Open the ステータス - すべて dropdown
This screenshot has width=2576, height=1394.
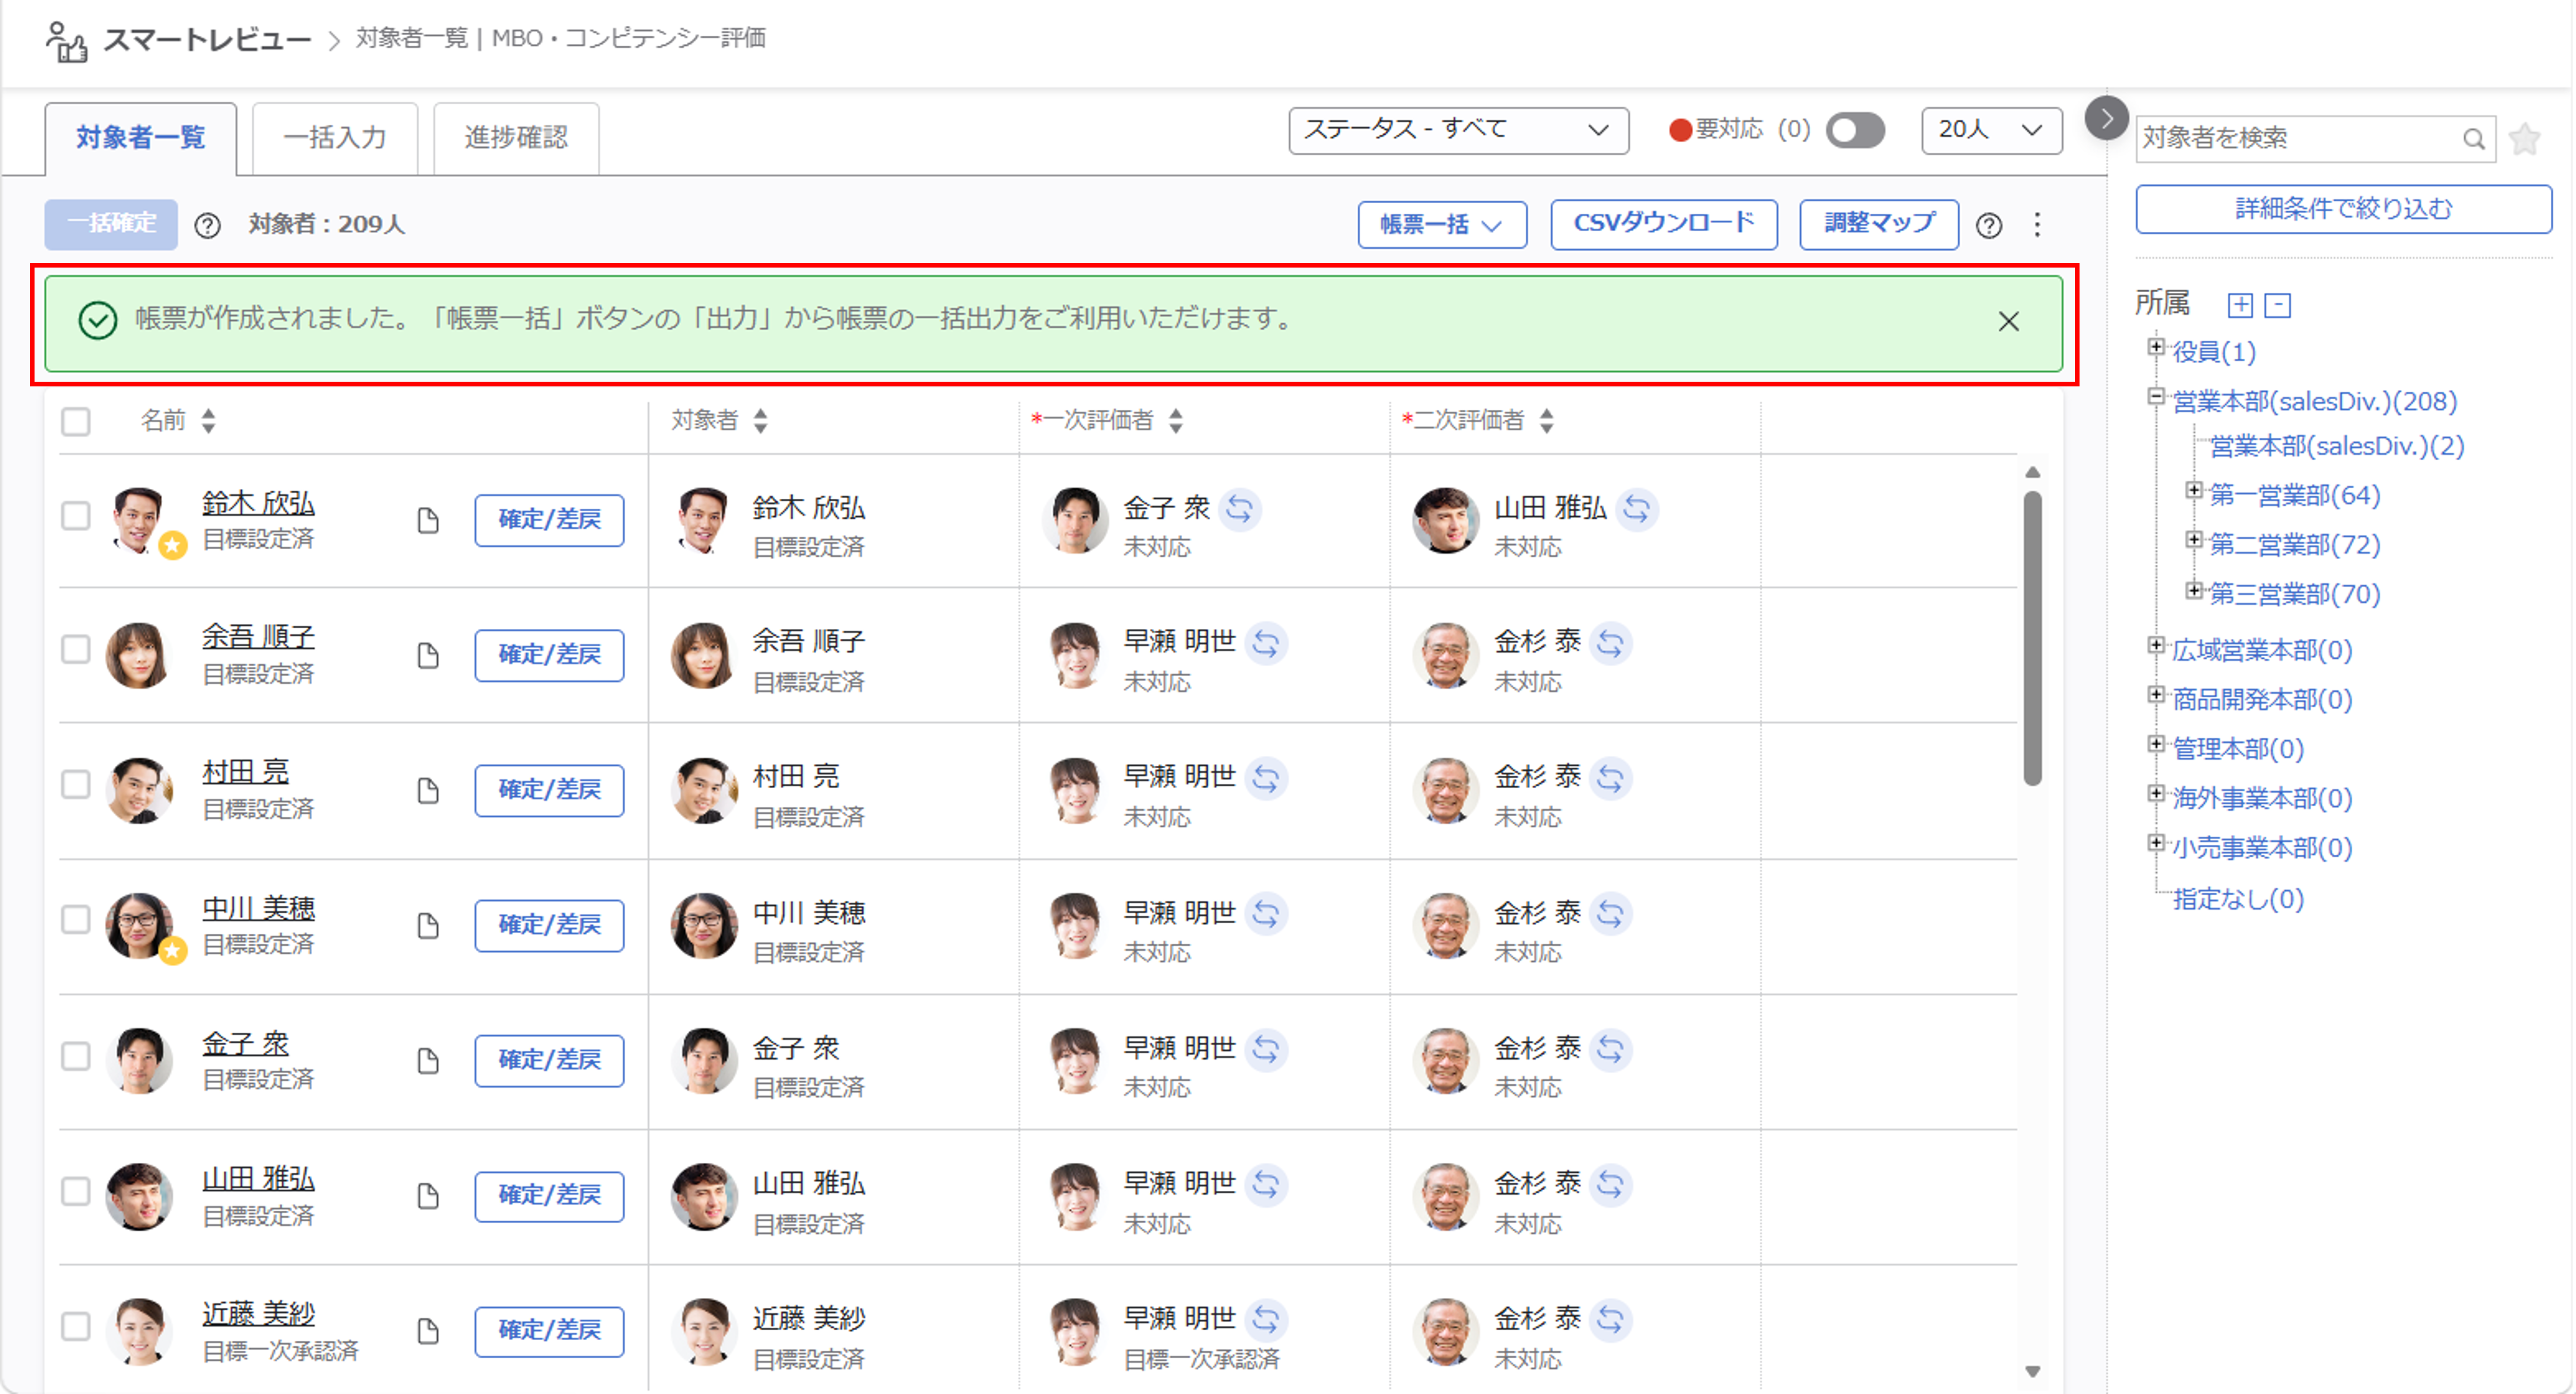(x=1458, y=131)
